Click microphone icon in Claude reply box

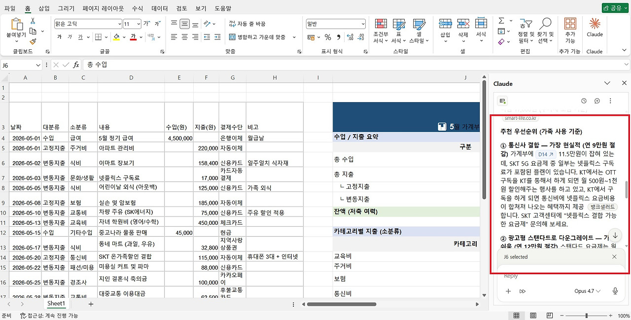pos(615,291)
